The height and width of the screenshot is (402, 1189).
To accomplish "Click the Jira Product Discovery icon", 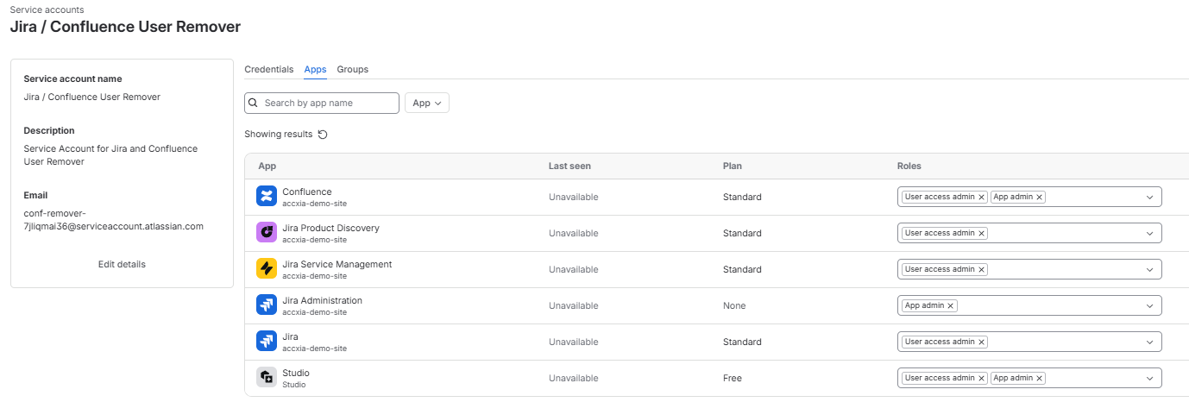I will point(266,233).
